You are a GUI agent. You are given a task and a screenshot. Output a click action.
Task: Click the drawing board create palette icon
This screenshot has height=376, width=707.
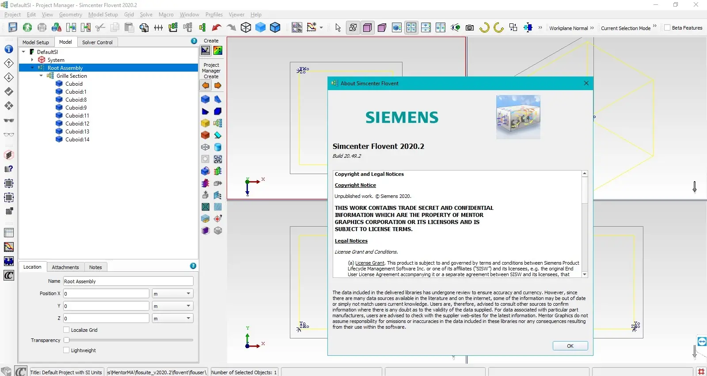pyautogui.click(x=205, y=51)
